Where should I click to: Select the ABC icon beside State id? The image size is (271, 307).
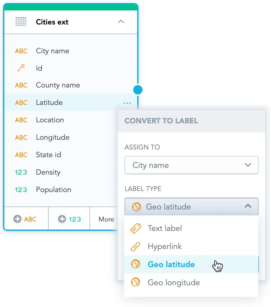coord(21,155)
